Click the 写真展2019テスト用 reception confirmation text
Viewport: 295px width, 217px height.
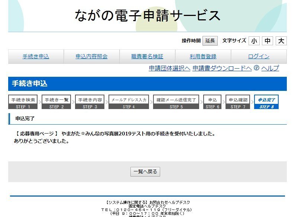(x=114, y=134)
